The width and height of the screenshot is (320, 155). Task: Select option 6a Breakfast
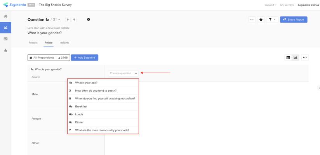[x=103, y=106]
